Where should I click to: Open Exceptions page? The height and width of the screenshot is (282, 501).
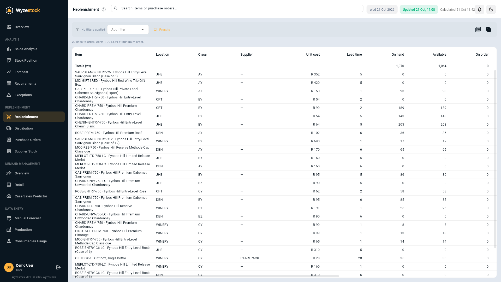coord(34,95)
